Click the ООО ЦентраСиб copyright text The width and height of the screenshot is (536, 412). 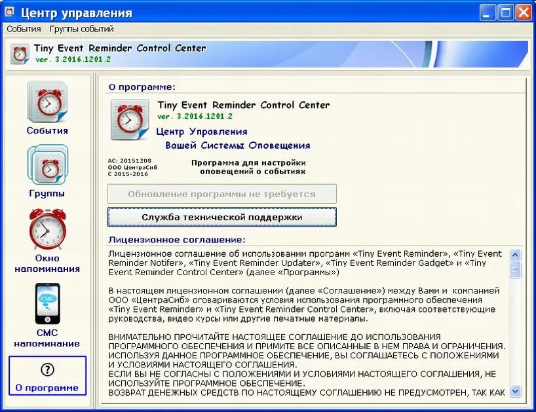132,168
